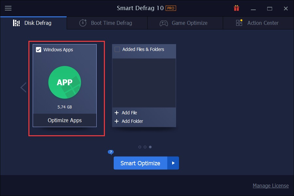The height and width of the screenshot is (196, 294).
Task: Check the Added Files & Folders checkbox
Action: (x=117, y=49)
